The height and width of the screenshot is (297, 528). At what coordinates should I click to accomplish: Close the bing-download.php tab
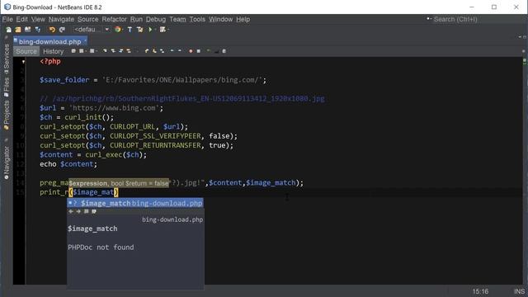point(85,40)
